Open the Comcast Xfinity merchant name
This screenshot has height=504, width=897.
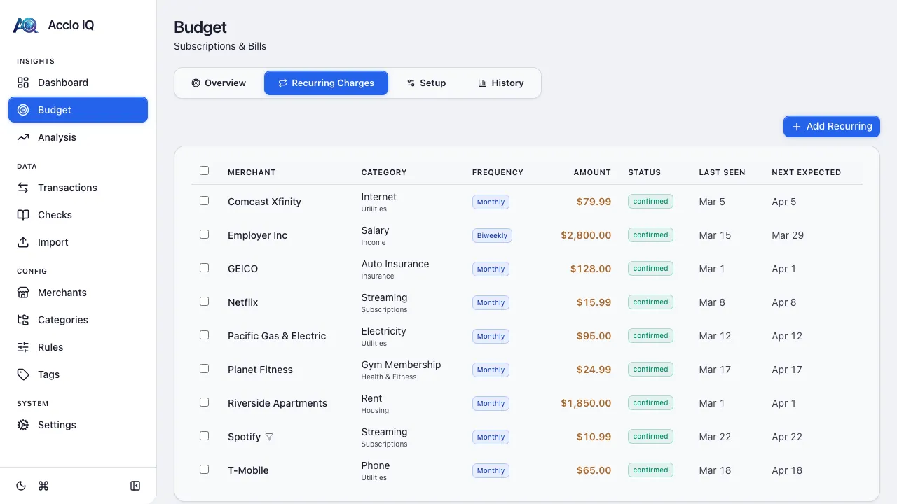[x=264, y=202]
